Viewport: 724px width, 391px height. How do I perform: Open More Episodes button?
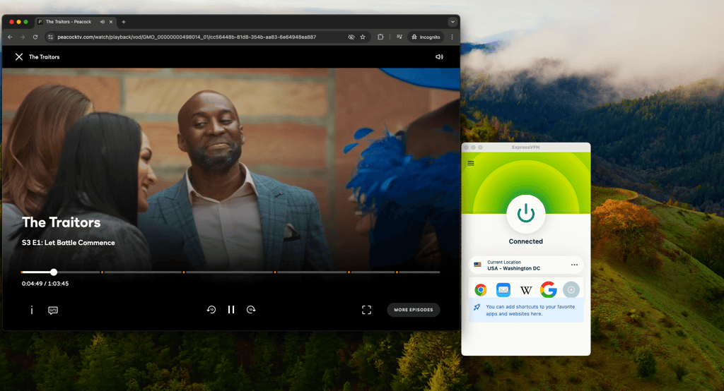[x=413, y=310]
